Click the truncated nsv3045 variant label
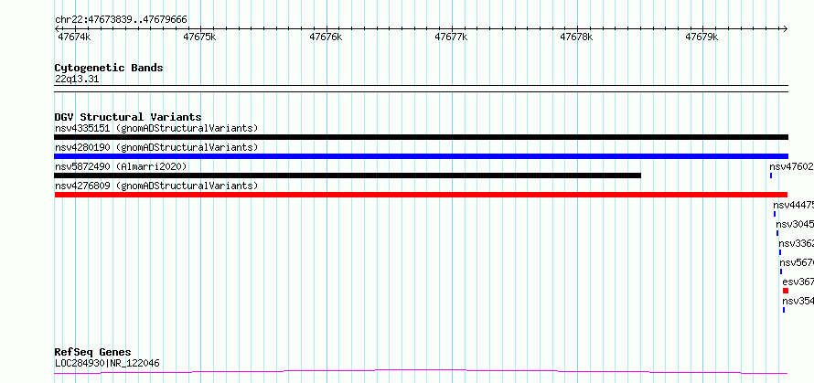This screenshot has height=383, width=814. 795,224
